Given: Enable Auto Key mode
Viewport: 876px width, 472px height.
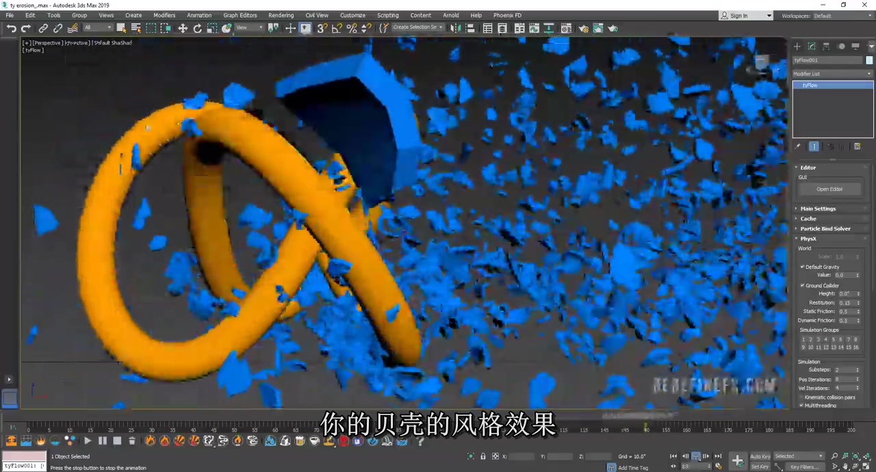Looking at the screenshot, I should pos(760,456).
